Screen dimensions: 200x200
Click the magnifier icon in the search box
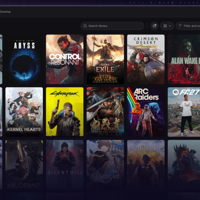click(85, 26)
